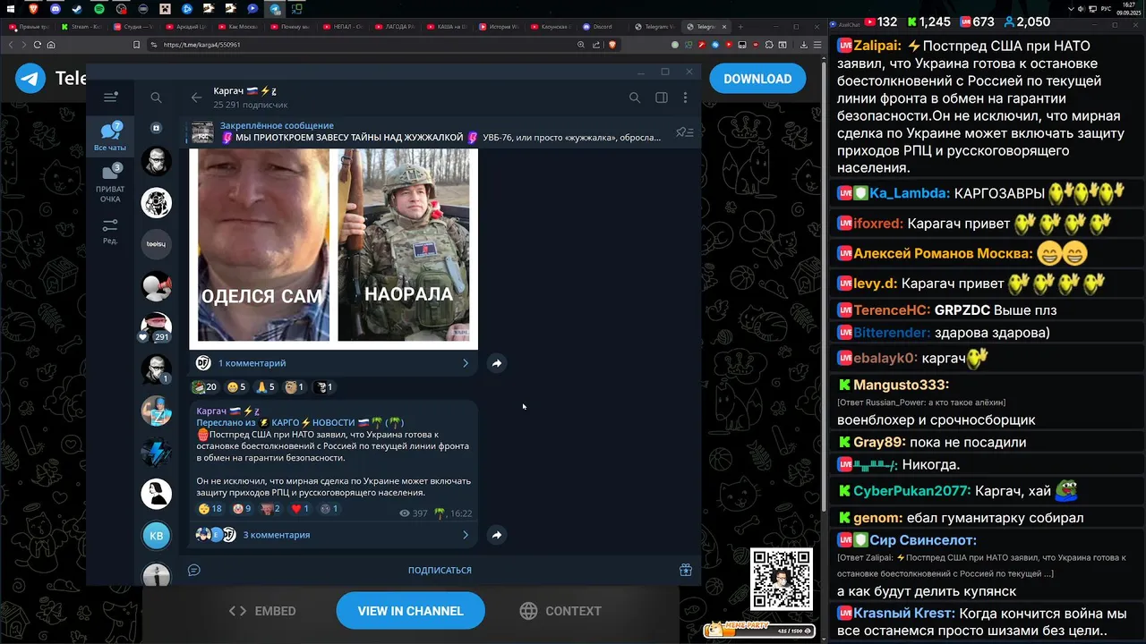The image size is (1146, 644).
Task: Open the КВ chat avatar
Action: (x=156, y=536)
